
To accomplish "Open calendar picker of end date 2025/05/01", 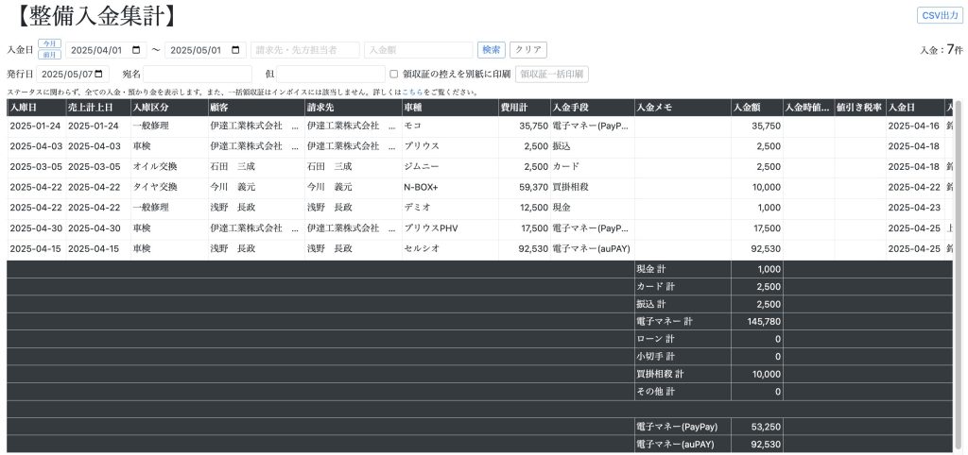I will coord(235,50).
